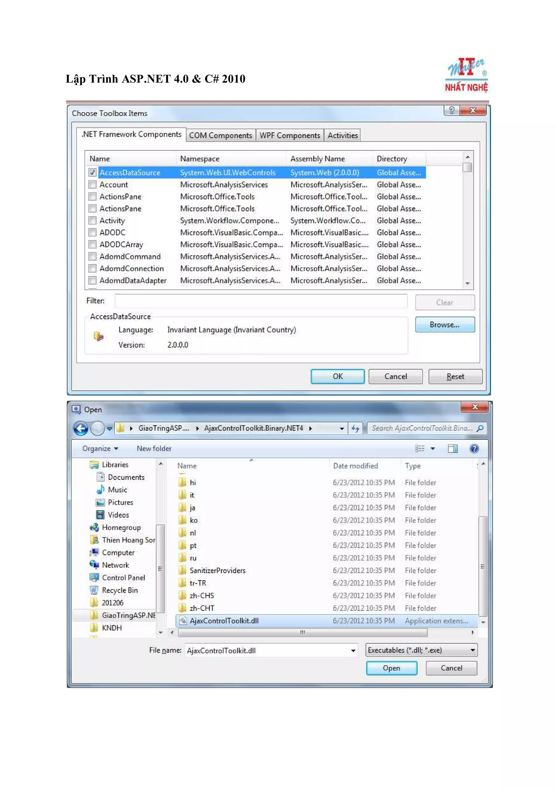557x789 pixels.
Task: Click the Browse... button
Action: pyautogui.click(x=444, y=325)
